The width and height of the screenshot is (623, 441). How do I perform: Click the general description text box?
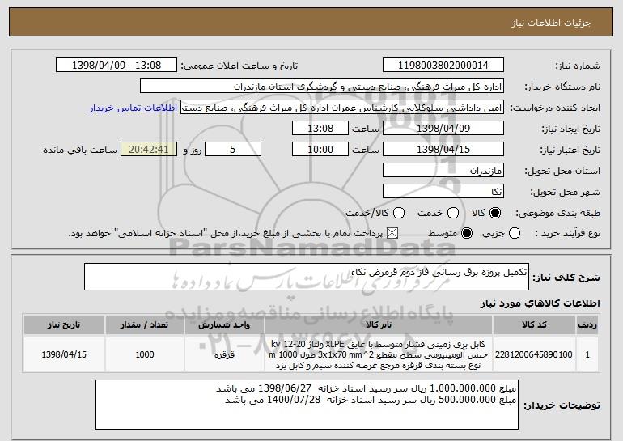[307, 277]
